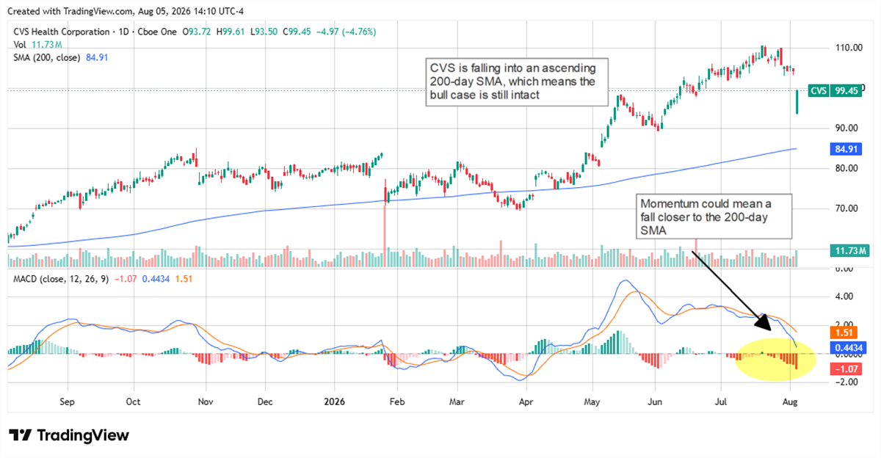The image size is (881, 458).
Task: Click the blue '0.4434' MACD axis tag
Action: (x=850, y=347)
